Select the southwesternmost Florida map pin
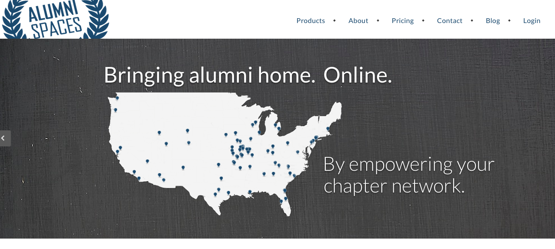Image resolution: width=555 pixels, height=249 pixels. (281, 201)
